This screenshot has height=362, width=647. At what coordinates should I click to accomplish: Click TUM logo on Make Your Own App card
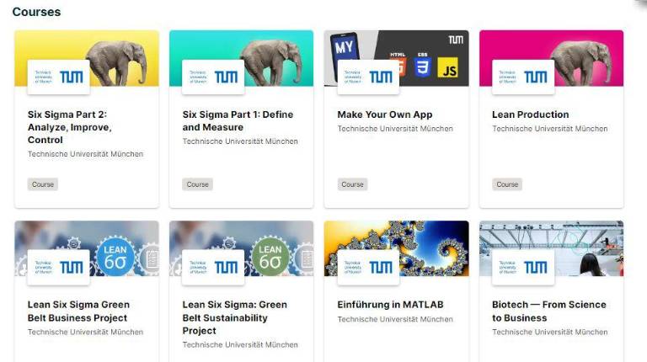[368, 77]
